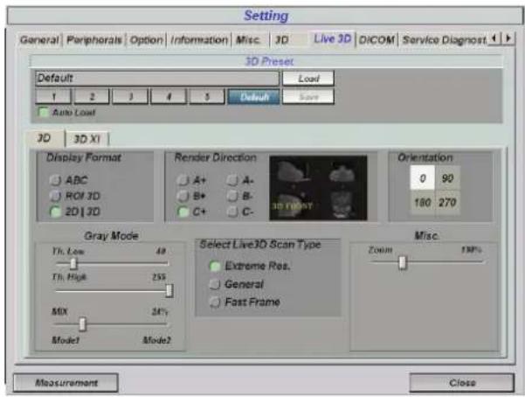Click the Th. Low slider handle

(73, 264)
